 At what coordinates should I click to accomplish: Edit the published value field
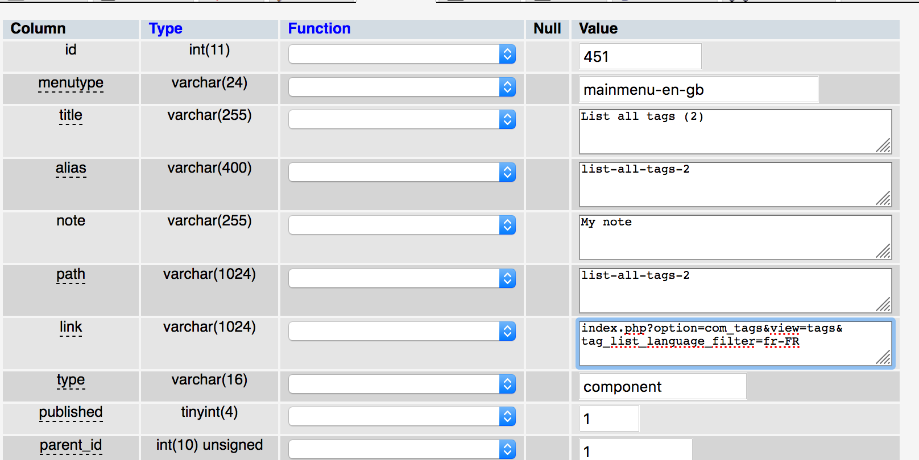click(609, 419)
